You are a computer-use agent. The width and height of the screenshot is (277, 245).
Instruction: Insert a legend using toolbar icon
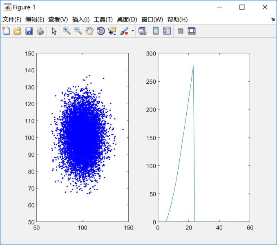click(x=167, y=31)
